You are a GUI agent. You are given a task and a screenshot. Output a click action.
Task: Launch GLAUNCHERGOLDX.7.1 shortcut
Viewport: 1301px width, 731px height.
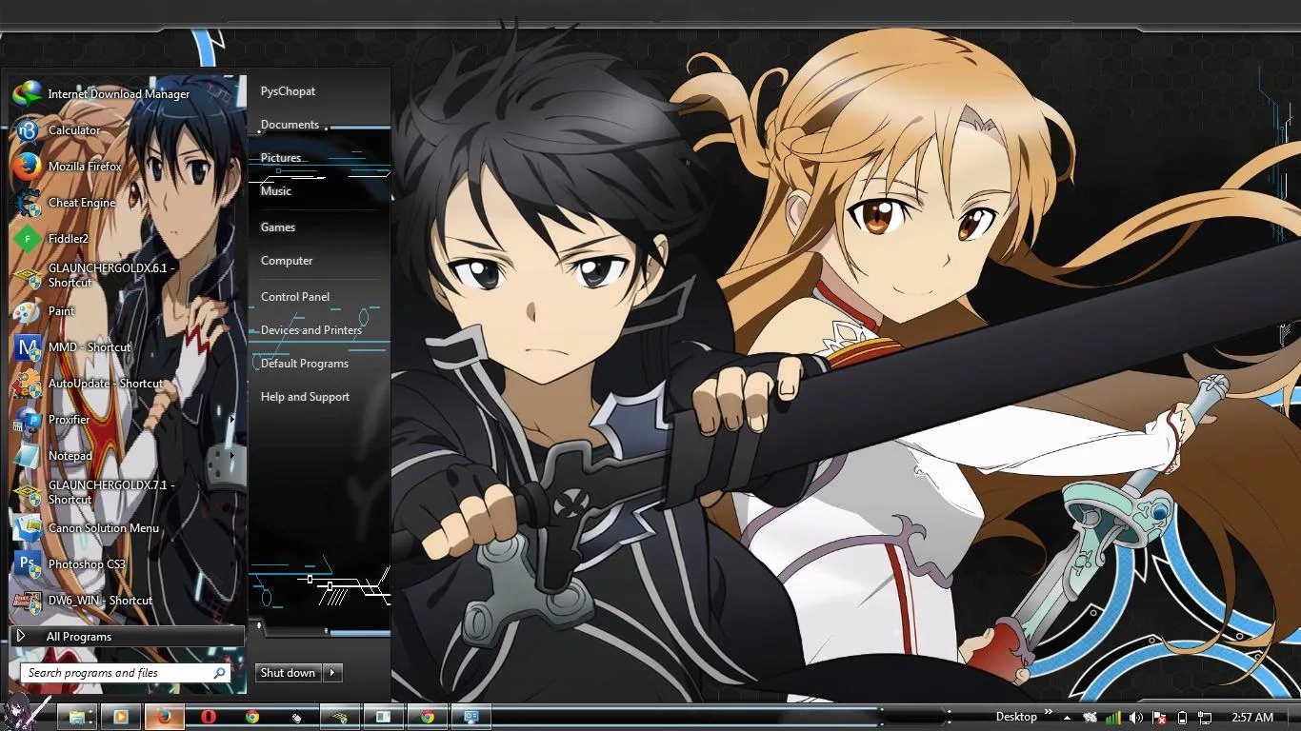tap(128, 492)
